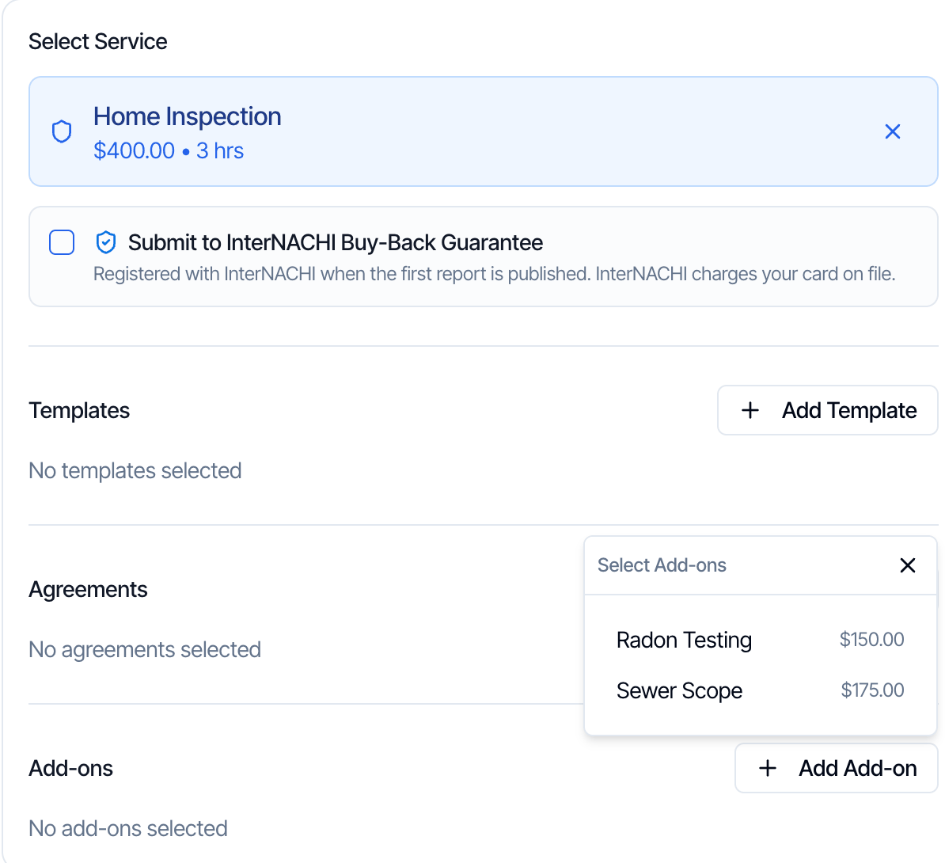Click the InterNACHI registration description text

[494, 274]
